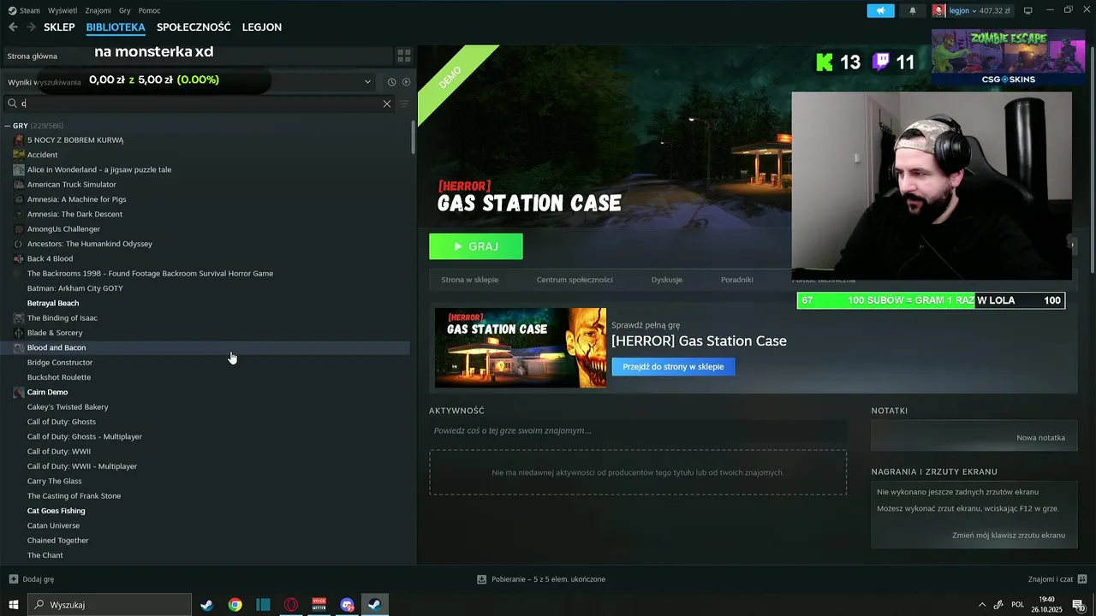The image size is (1096, 616).
Task: Open the announcements megaphone button
Action: coord(880,10)
